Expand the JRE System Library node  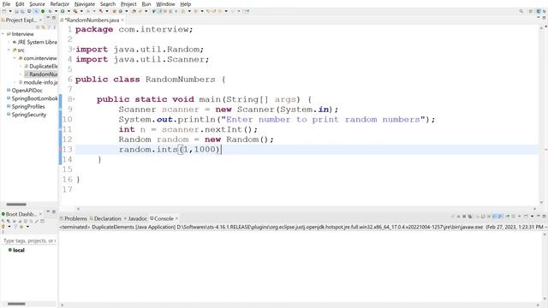point(9,42)
